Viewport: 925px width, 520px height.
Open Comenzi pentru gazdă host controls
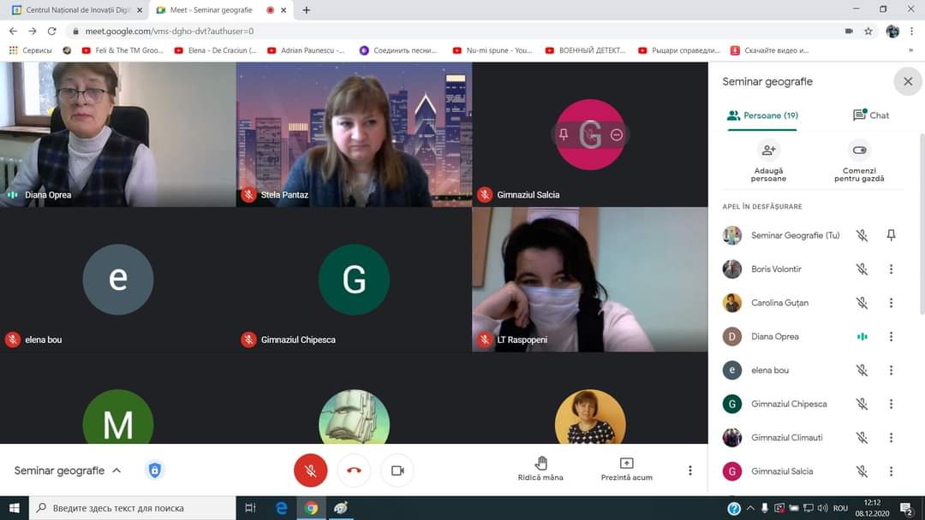pos(859,160)
